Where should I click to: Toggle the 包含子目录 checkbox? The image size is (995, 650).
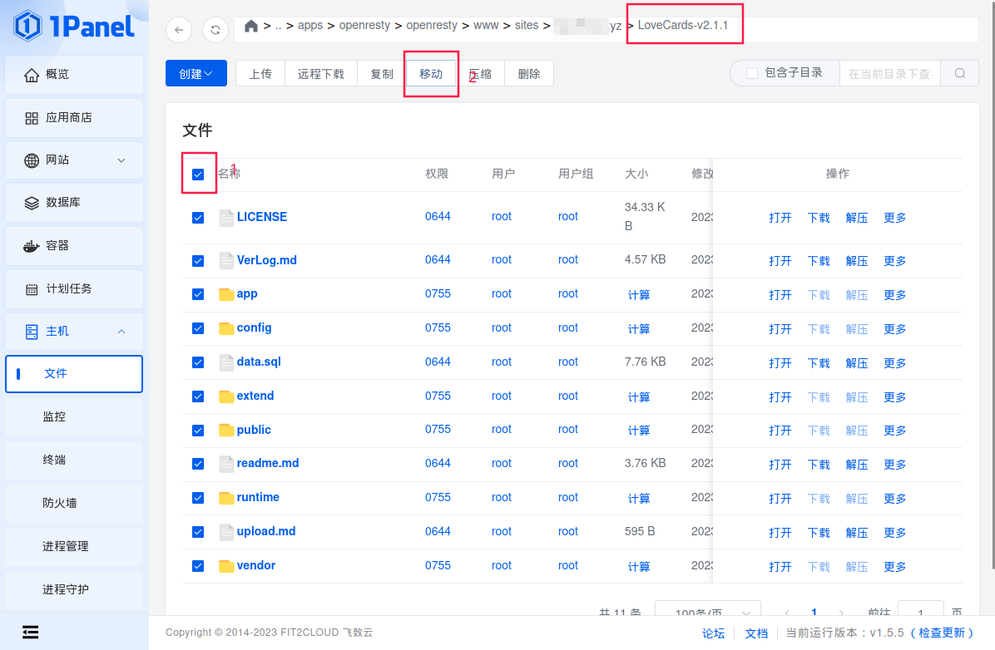pos(752,73)
